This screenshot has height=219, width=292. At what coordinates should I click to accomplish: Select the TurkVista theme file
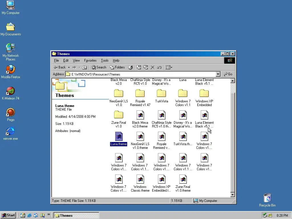183,139
